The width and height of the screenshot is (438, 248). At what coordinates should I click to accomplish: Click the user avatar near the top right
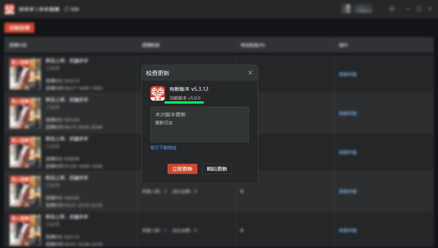[x=346, y=9]
